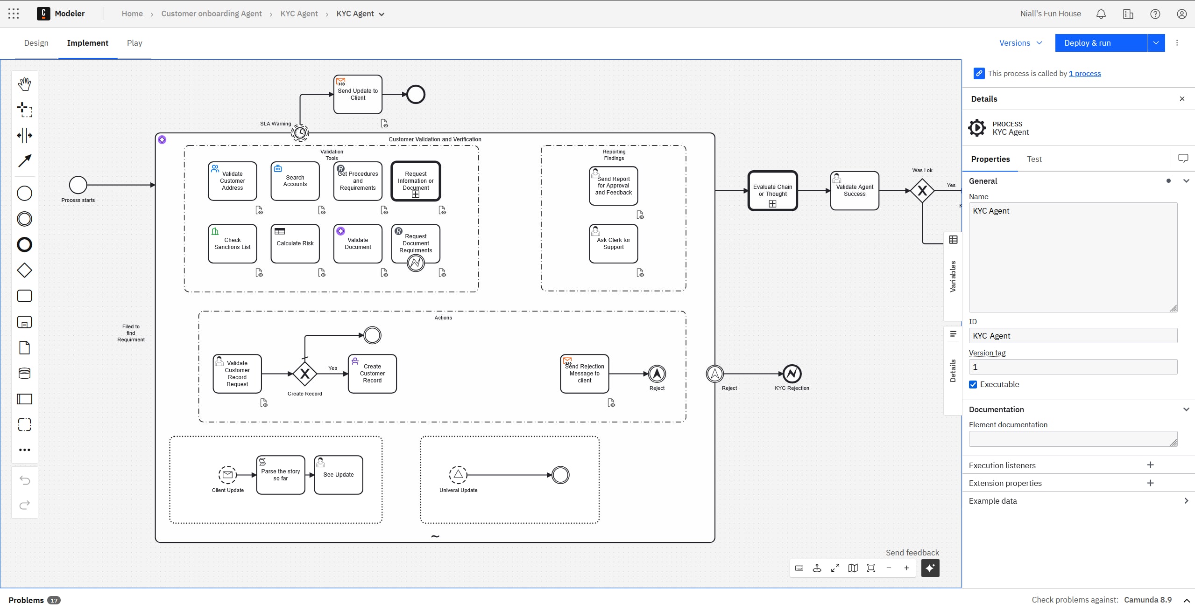This screenshot has height=610, width=1195.
Task: Open more palette tools ellipsis
Action: point(24,450)
